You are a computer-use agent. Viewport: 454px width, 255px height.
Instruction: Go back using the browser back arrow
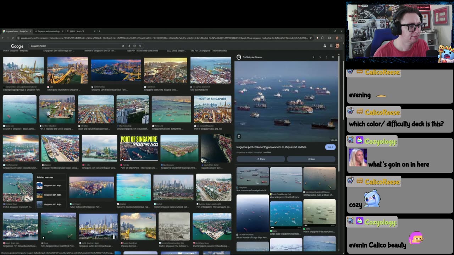[x=4, y=38]
